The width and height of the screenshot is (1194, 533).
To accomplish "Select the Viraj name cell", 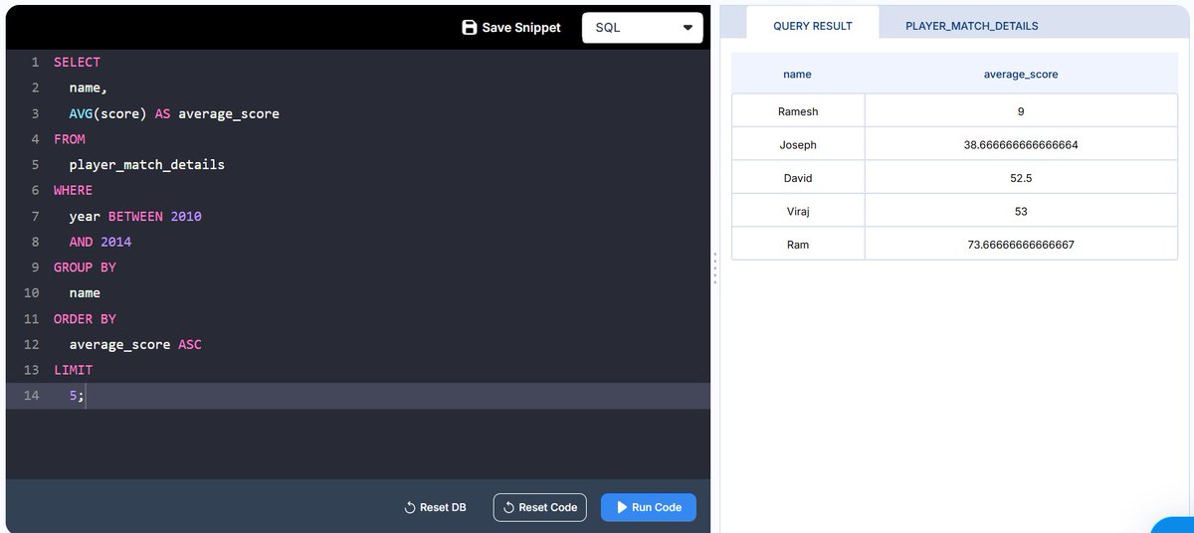I will [x=798, y=211].
